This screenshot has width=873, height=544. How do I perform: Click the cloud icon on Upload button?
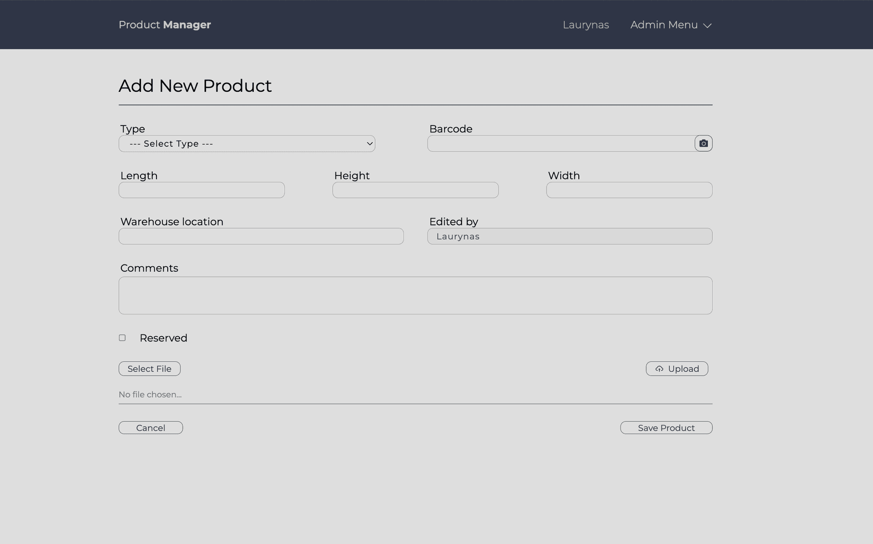659,369
